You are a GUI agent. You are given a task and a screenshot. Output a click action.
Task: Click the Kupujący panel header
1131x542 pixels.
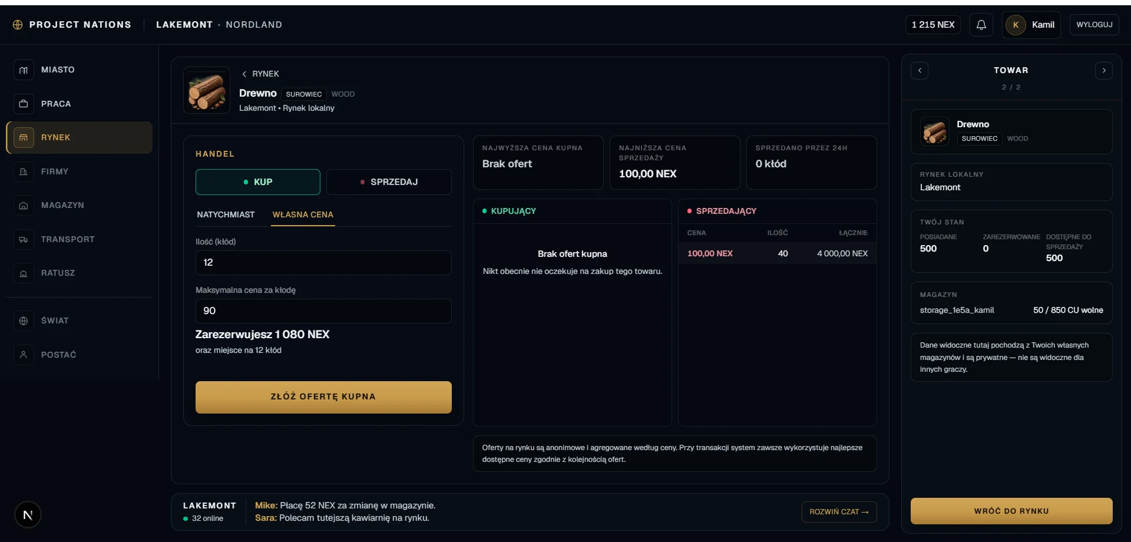pos(572,211)
